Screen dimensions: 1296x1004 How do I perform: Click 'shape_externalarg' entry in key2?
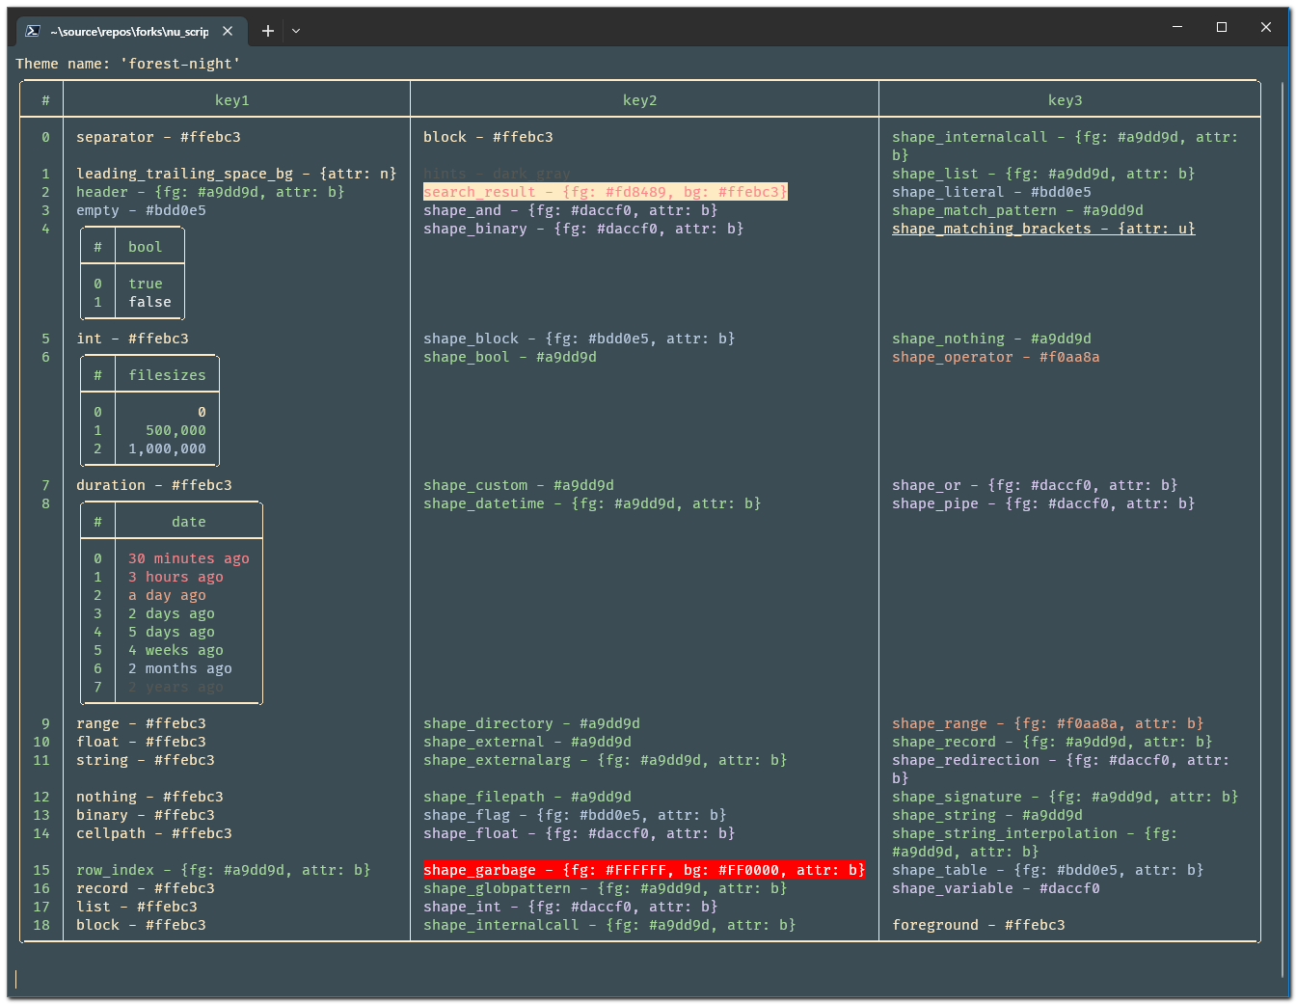[x=606, y=760]
